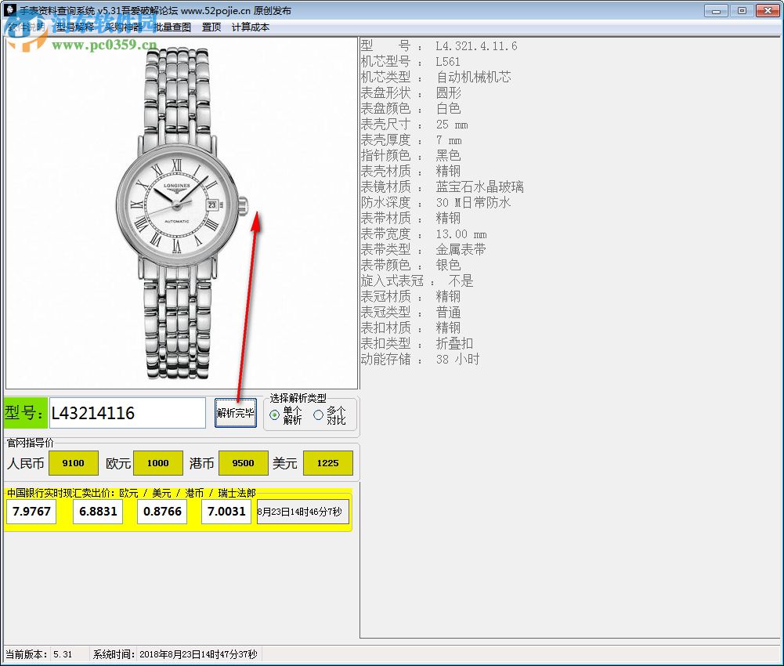Screen dimensions: 784x666
Task: Open the 软件说明 menu
Action: coord(27,27)
